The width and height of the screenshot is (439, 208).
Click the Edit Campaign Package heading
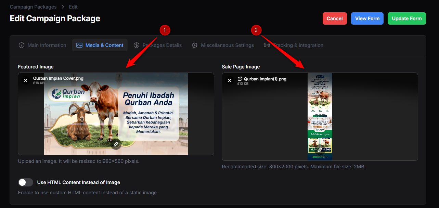point(55,18)
